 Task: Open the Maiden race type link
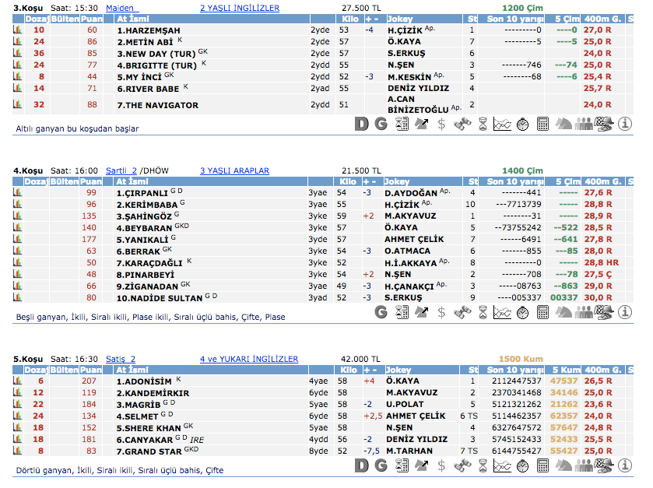point(120,9)
